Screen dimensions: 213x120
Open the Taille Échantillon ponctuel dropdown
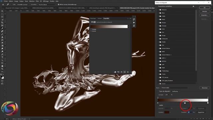tap(23, 4)
